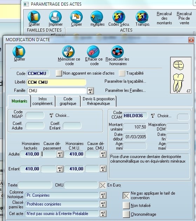Click the Quitter door icon in Paramétrage des actes toolbar
This screenshot has width=196, height=221.
click(34, 17)
